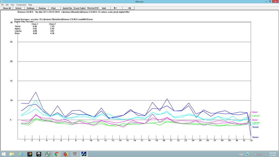Open the View menu

point(12,5)
